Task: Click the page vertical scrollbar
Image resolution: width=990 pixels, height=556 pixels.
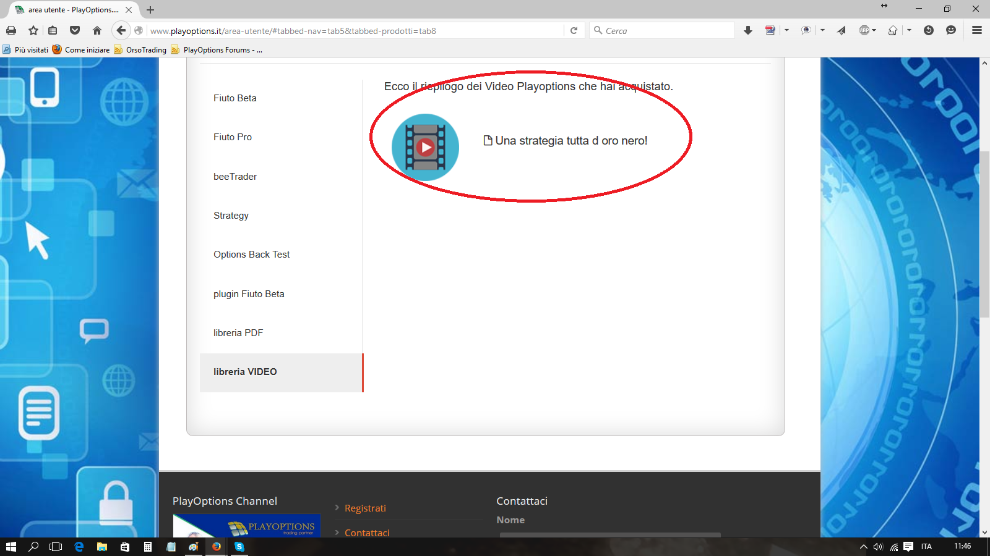Action: [984, 297]
